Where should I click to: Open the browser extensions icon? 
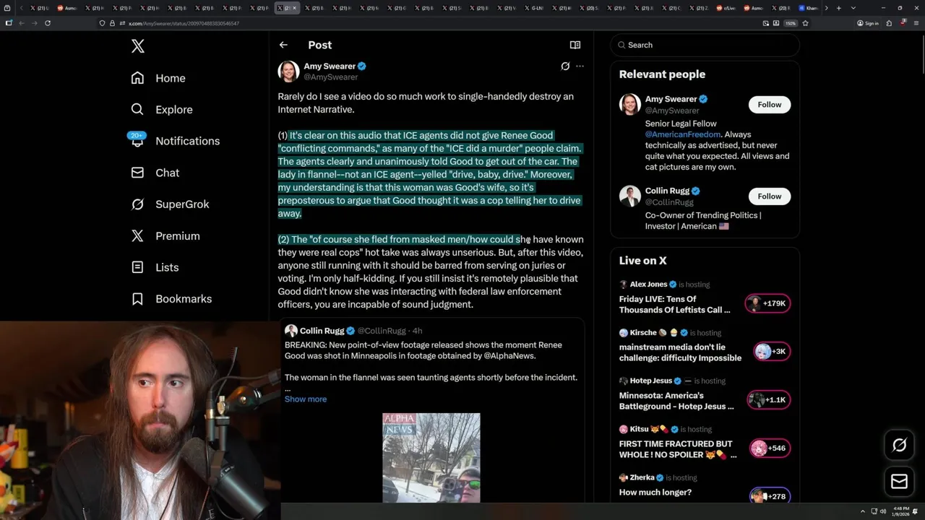(889, 23)
